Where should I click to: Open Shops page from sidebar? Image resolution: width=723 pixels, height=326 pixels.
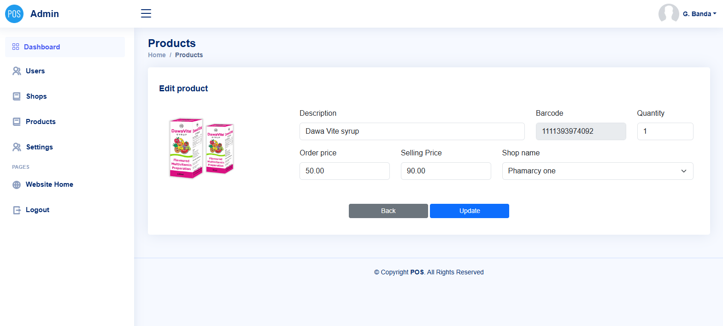(36, 96)
